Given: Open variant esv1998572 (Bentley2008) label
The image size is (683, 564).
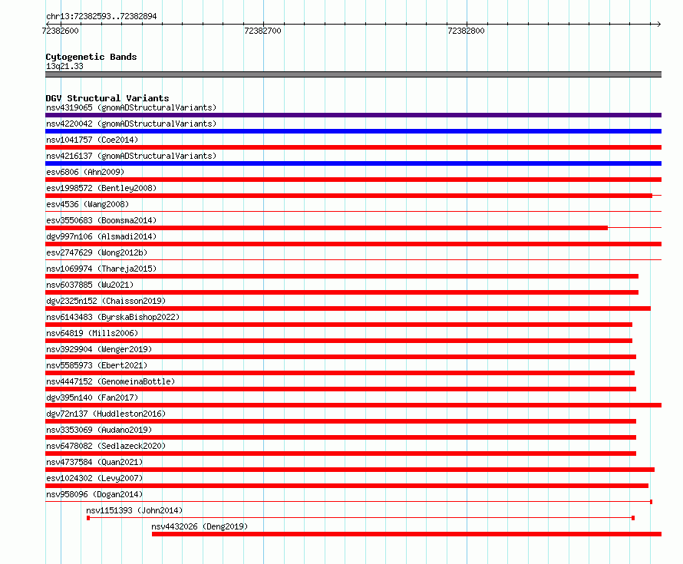Looking at the screenshot, I should tap(101, 188).
